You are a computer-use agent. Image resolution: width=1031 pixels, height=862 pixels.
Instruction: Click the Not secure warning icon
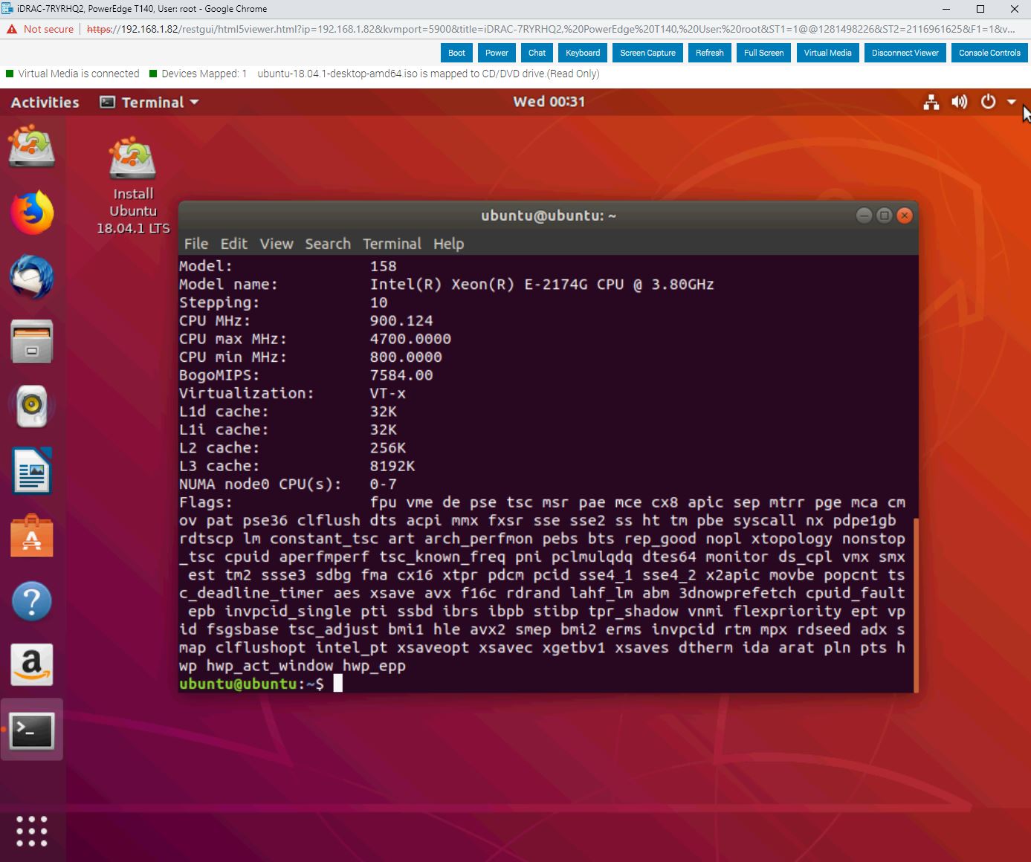coord(12,29)
